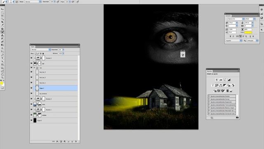Select the Brush tool in toolbox
The height and width of the screenshot is (149, 264).
(x=2, y=32)
